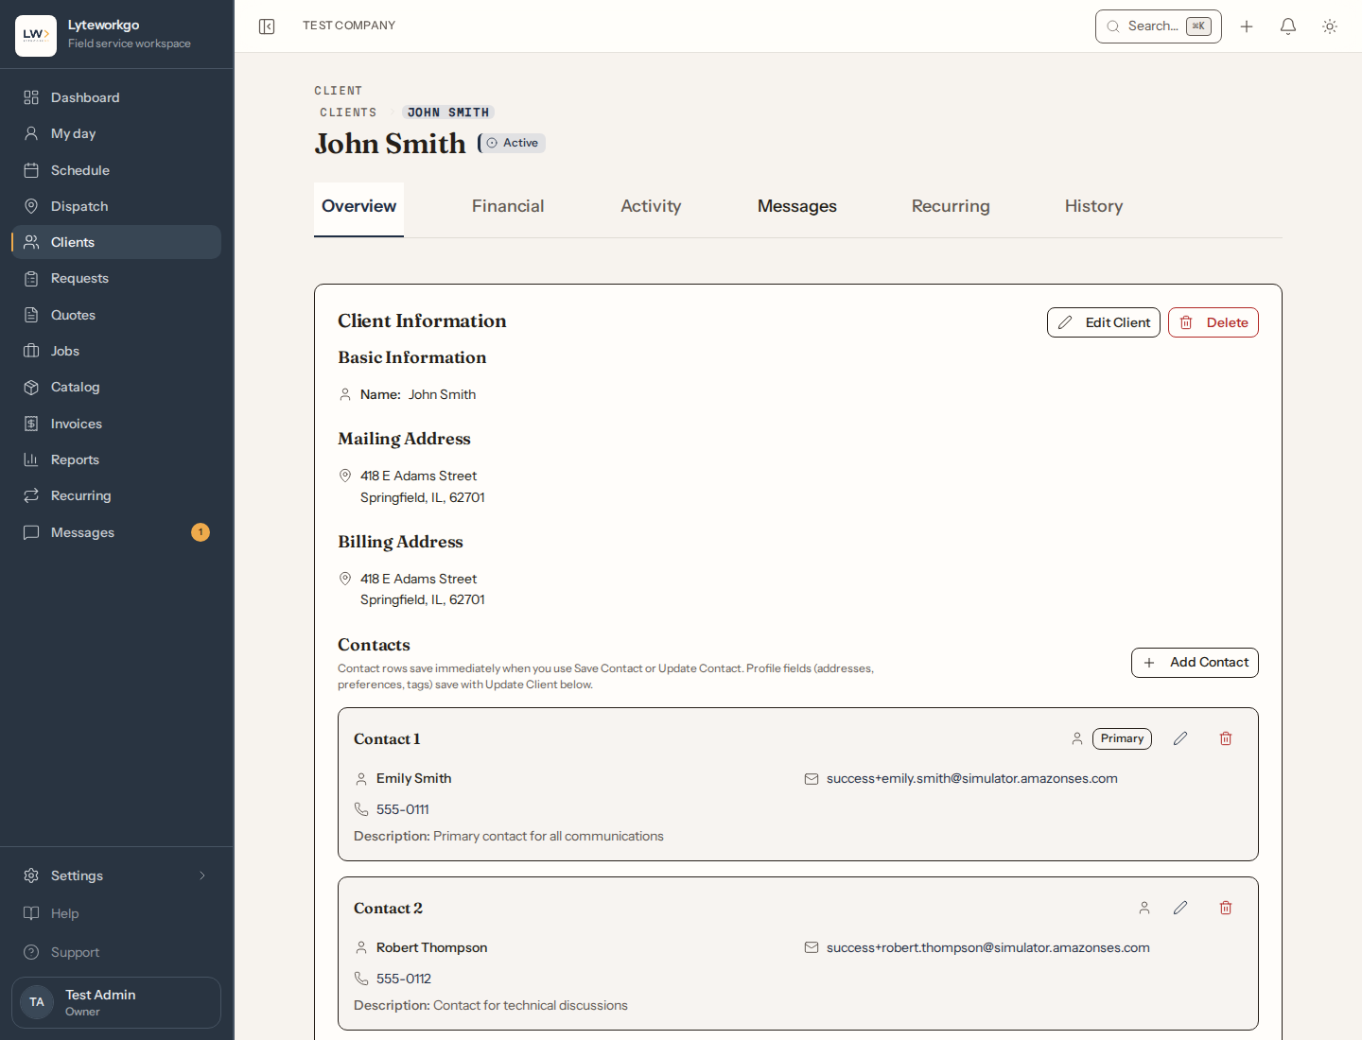Click the mailing address location pin icon
This screenshot has height=1040, width=1362.
point(345,476)
